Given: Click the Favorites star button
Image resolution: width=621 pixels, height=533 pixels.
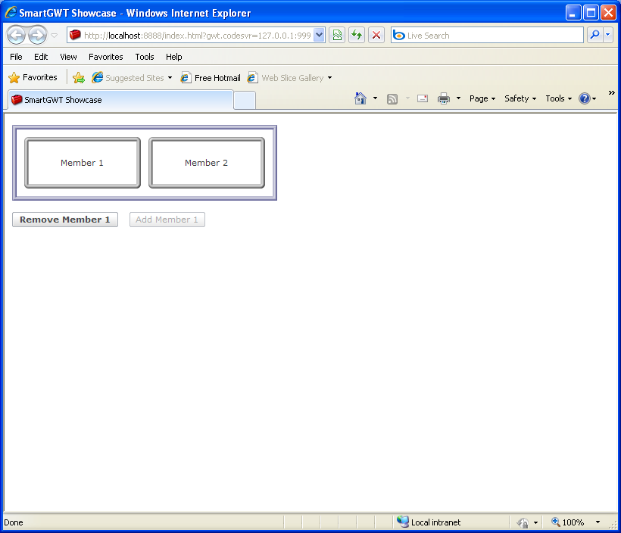Looking at the screenshot, I should coord(33,77).
